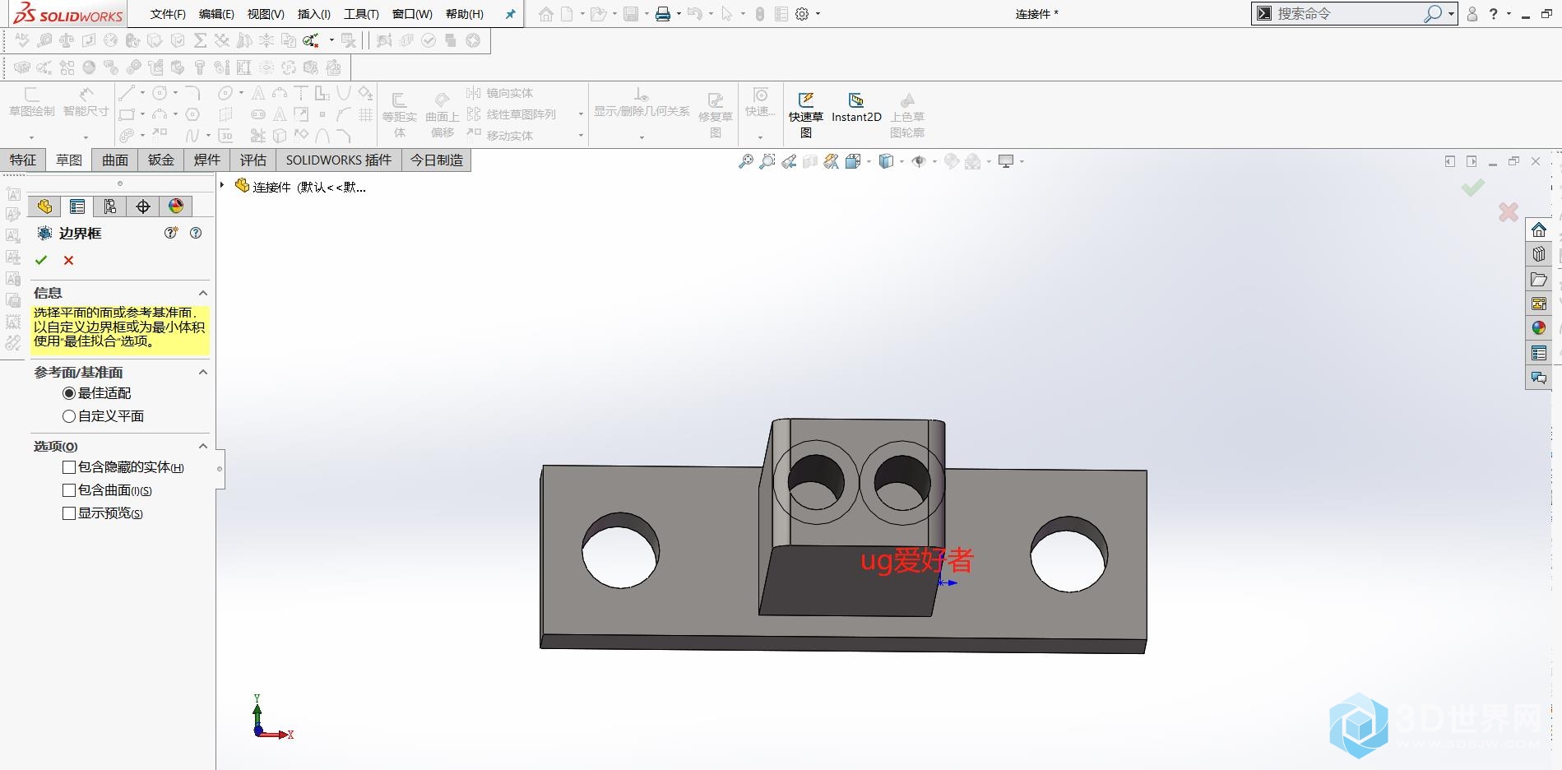Screen dimensions: 1562x770
Task: Accept bounding box with green checkmark
Action: coord(41,260)
